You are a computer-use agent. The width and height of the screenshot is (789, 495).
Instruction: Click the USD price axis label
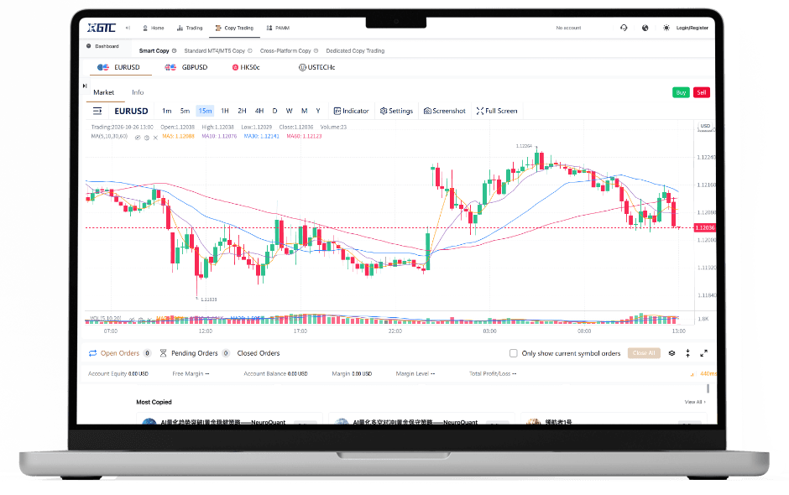click(x=705, y=126)
